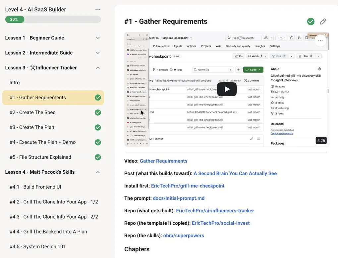
Task: Click Pull requests tab in video thumbnail
Action: point(161,46)
